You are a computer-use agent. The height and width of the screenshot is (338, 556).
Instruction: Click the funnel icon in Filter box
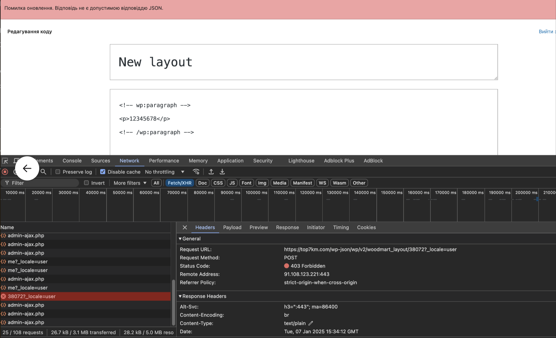[7, 183]
